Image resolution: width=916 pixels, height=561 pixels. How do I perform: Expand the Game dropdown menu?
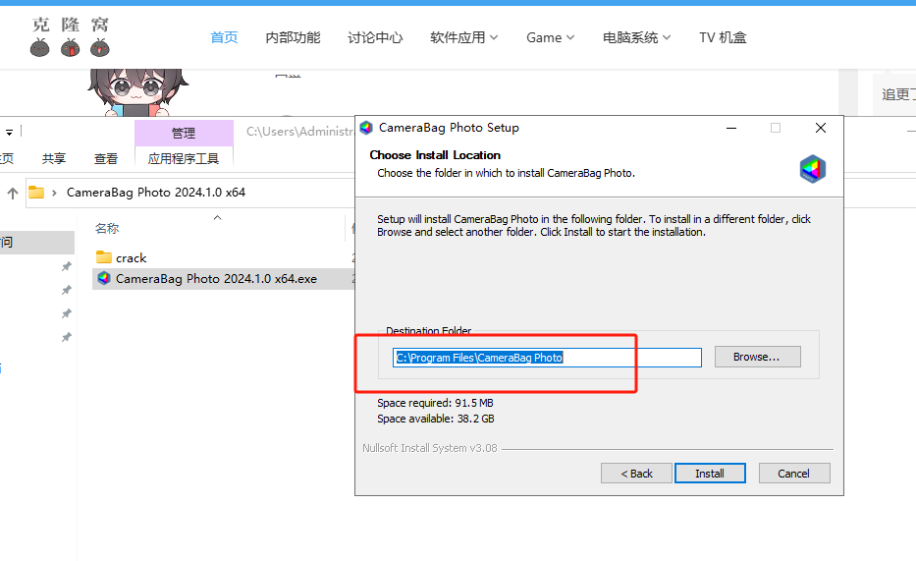point(551,37)
